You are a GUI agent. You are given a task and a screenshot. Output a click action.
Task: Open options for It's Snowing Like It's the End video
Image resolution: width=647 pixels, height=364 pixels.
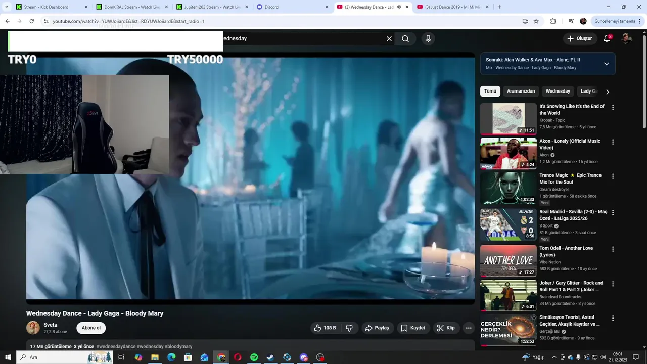click(613, 107)
